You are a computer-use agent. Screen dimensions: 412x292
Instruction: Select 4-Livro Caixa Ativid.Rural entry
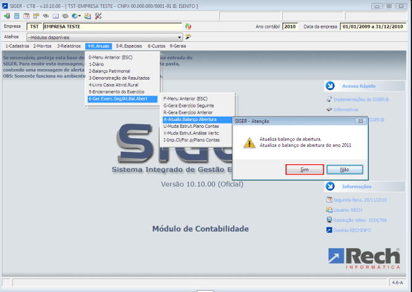click(122, 85)
